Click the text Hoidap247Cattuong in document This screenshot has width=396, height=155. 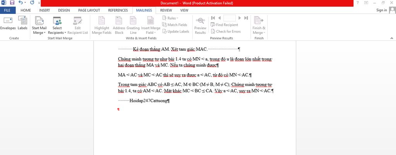(x=148, y=101)
